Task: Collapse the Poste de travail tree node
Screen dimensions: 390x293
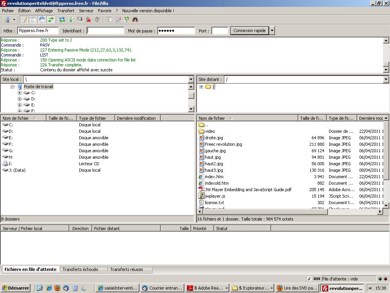Action: [12, 87]
